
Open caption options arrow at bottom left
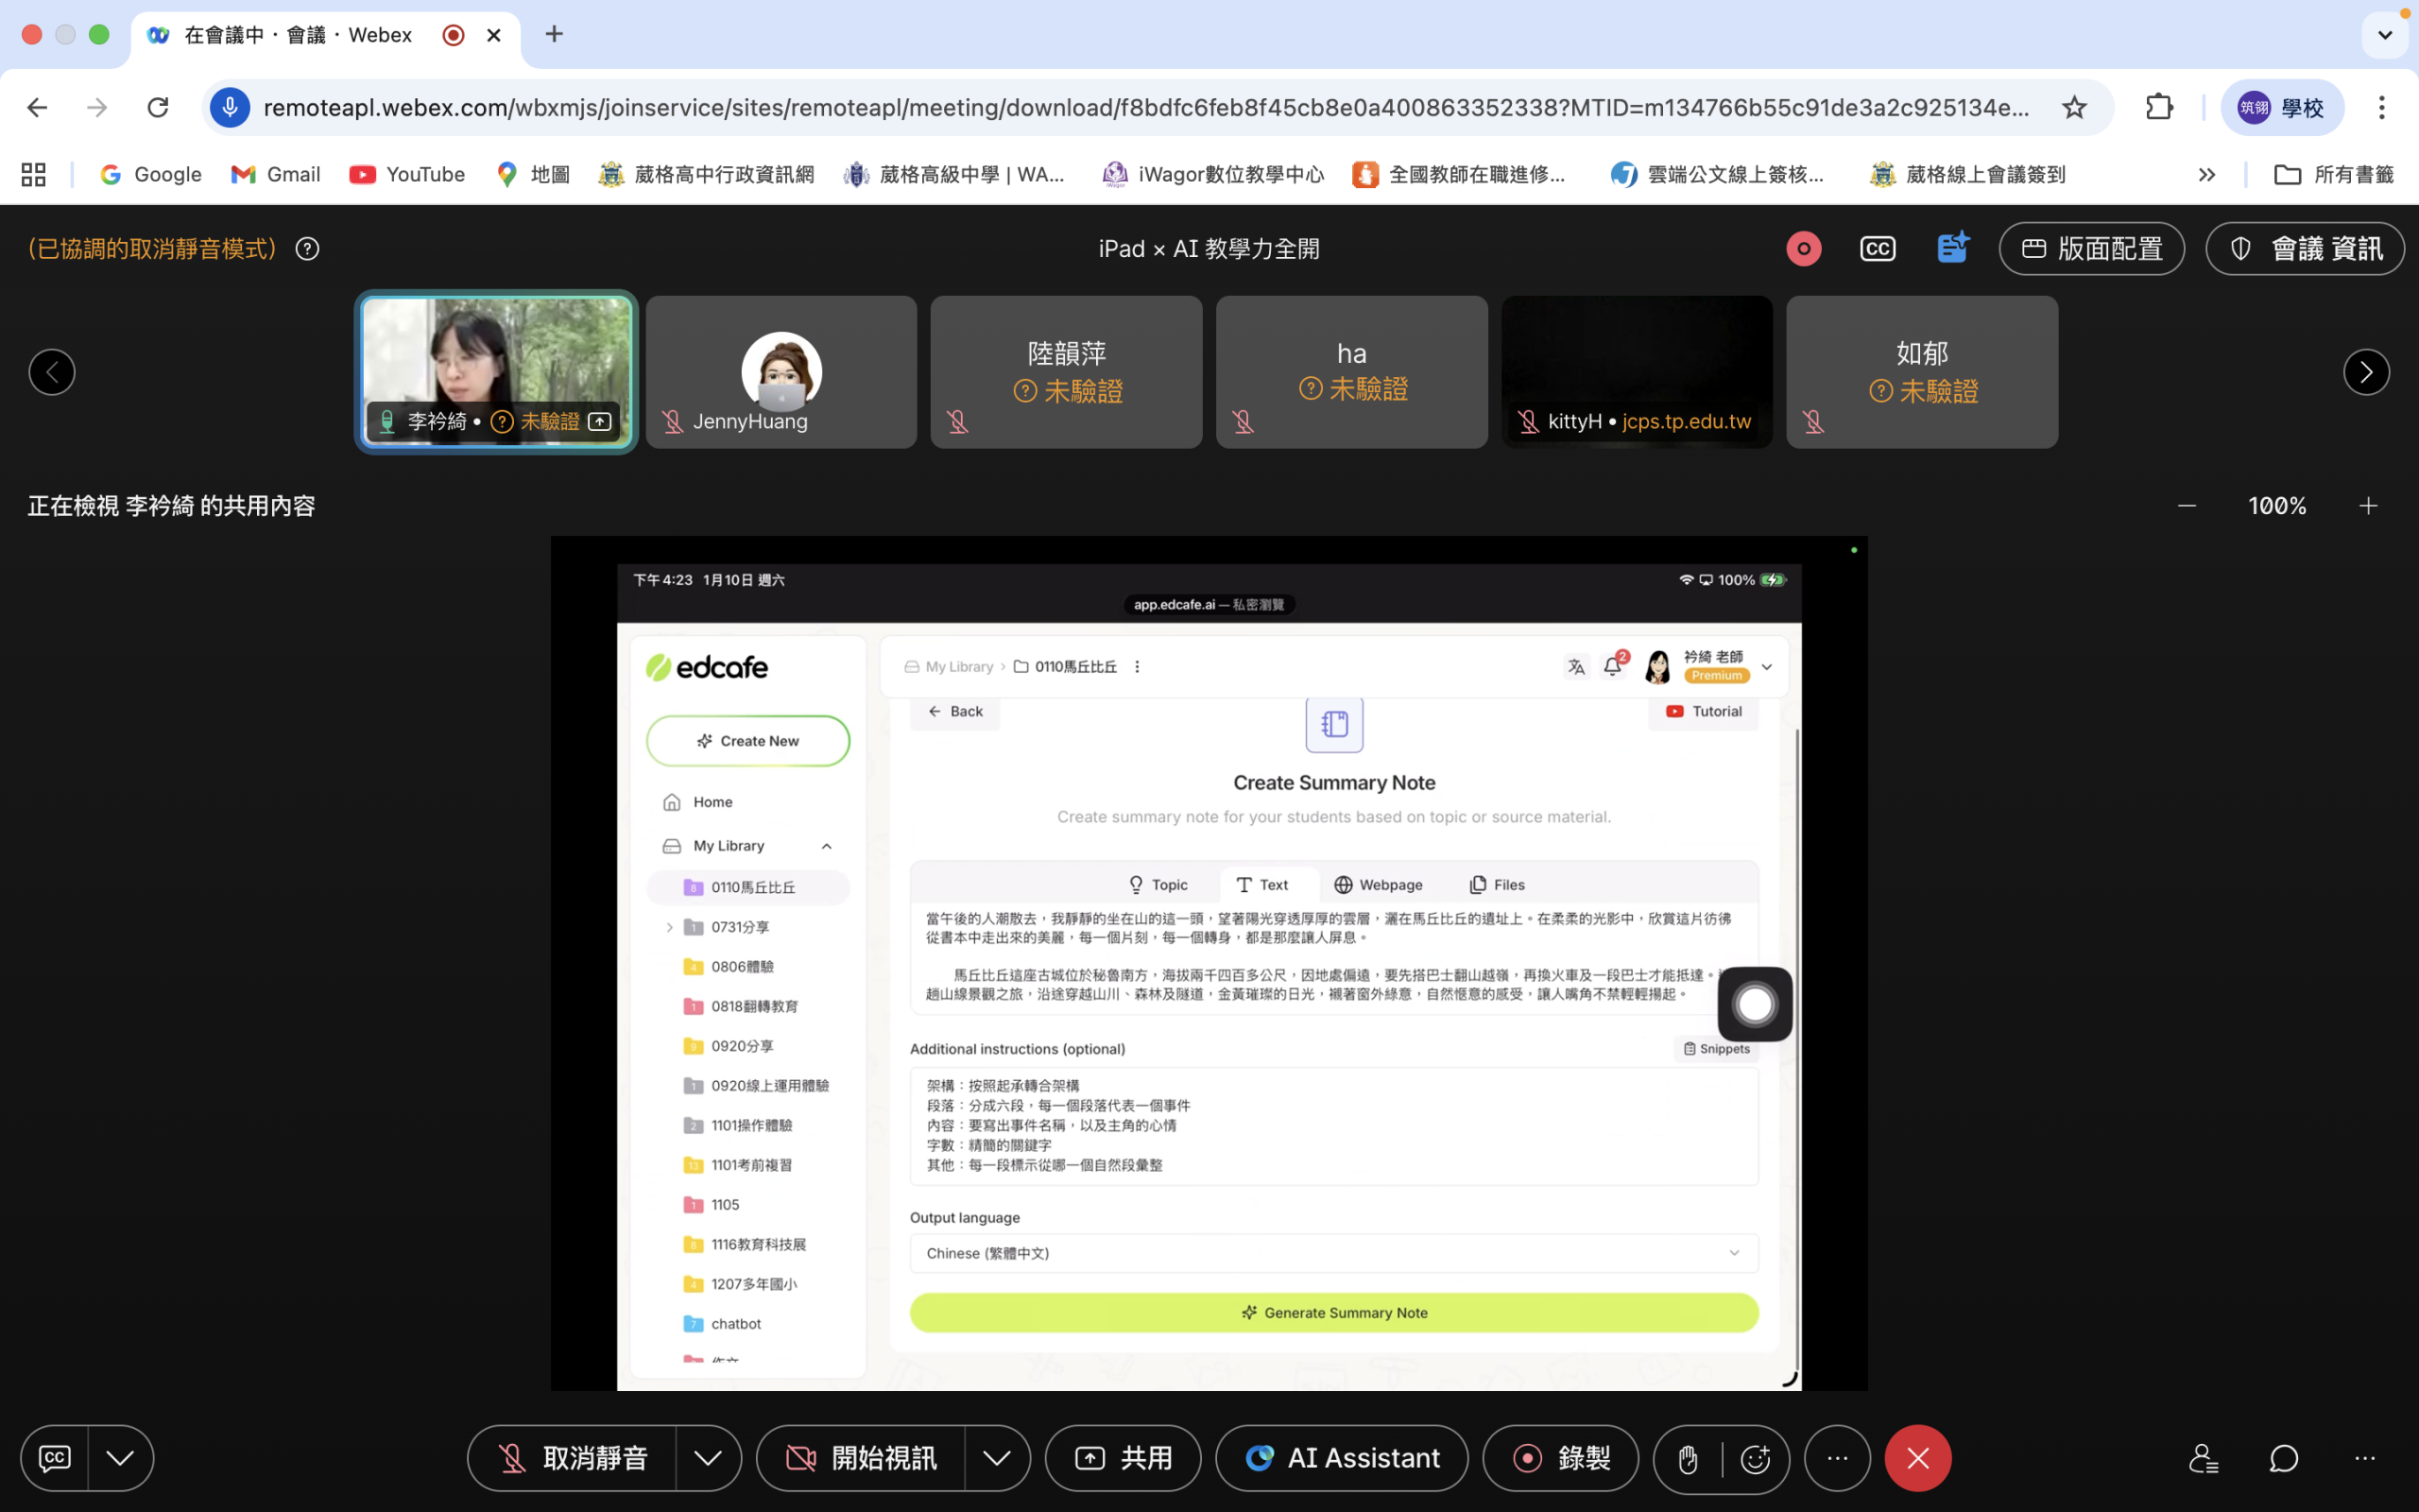click(120, 1459)
